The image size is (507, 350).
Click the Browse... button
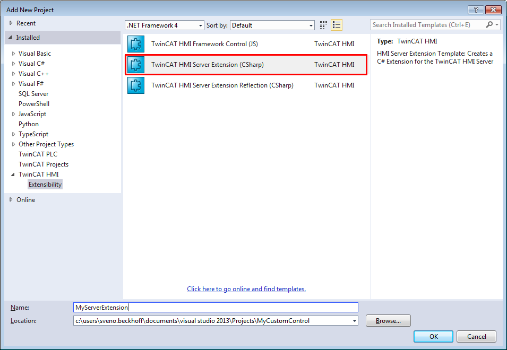tap(388, 321)
